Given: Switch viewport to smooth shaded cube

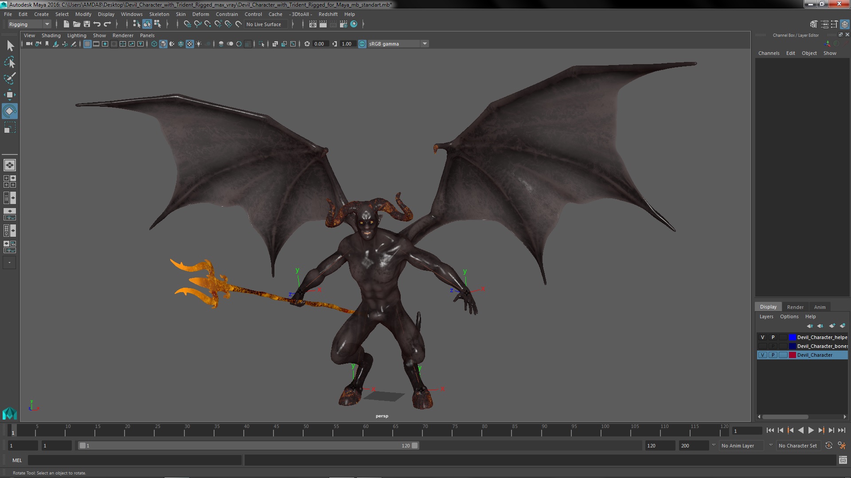Looking at the screenshot, I should coord(163,44).
